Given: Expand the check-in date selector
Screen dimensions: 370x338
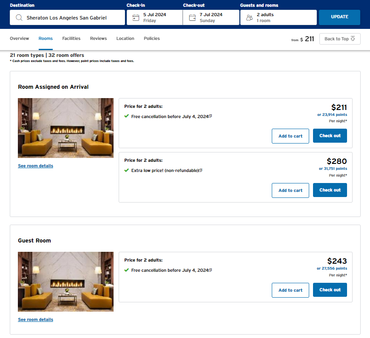Looking at the screenshot, I should tap(153, 17).
